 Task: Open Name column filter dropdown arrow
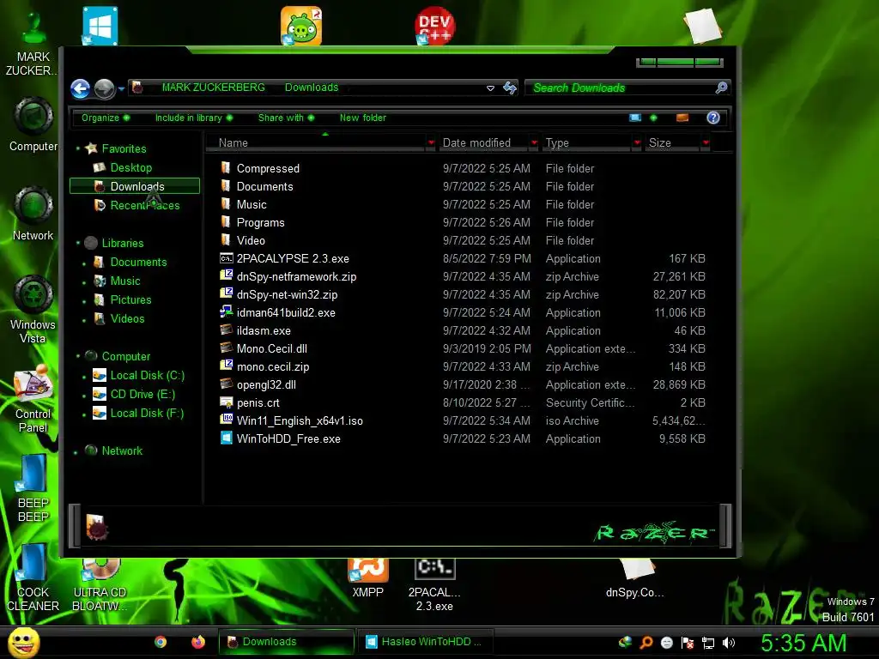[431, 143]
